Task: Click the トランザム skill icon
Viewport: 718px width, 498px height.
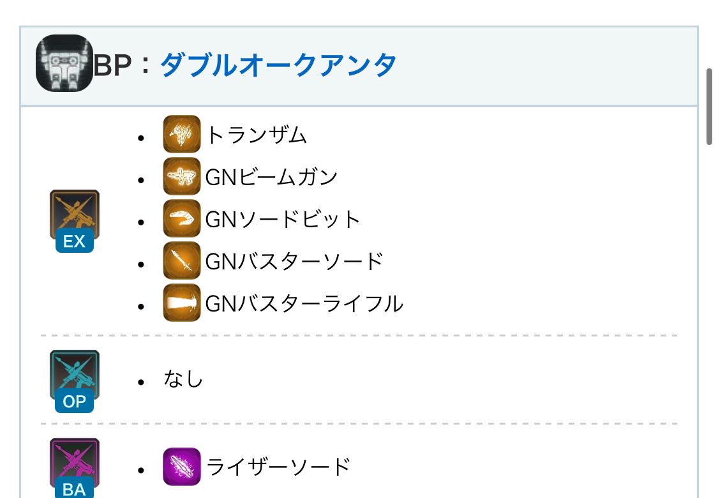Action: 182,134
